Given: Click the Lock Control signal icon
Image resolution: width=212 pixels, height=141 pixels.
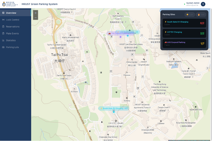Looking at the screenshot, I should click(x=3, y=20).
